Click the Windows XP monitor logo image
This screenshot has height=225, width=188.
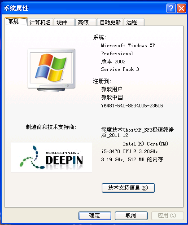pos(52,70)
